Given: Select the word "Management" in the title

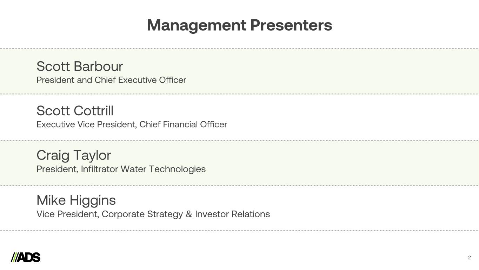Looking at the screenshot, I should coord(196,25).
